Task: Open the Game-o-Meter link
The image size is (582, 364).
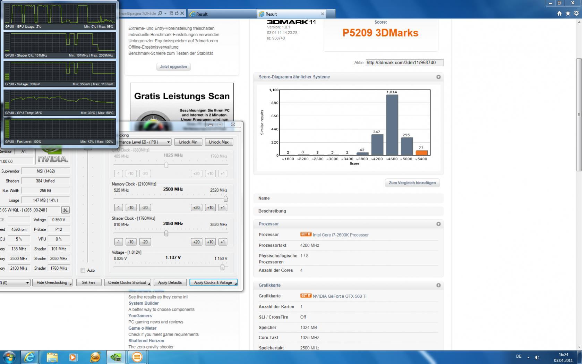Action: 142,328
